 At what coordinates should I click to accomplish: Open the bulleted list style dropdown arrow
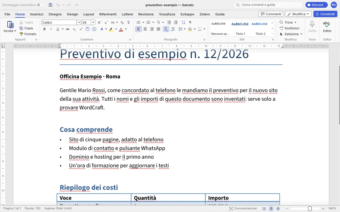tap(143, 22)
